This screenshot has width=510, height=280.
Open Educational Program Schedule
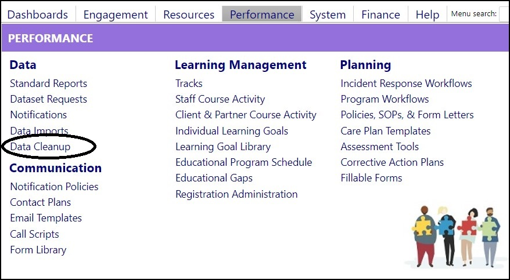click(x=243, y=162)
